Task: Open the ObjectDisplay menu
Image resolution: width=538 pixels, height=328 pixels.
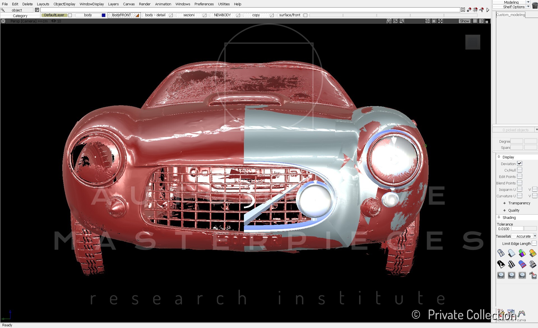Action: click(x=64, y=4)
